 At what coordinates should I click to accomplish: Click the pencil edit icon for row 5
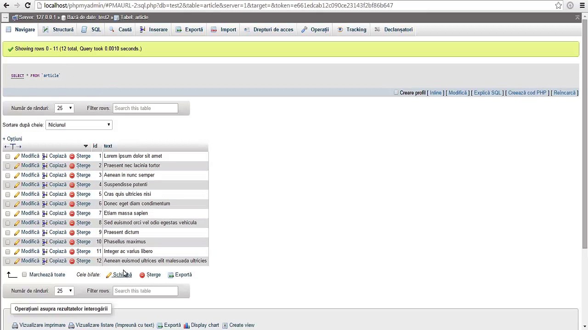[17, 194]
